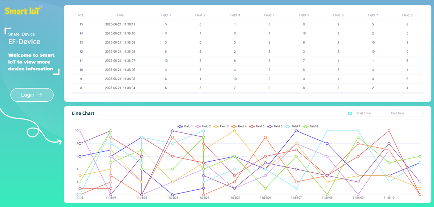Open the calendar icon in date range picker
This screenshot has height=207, width=434.
pyautogui.click(x=350, y=113)
